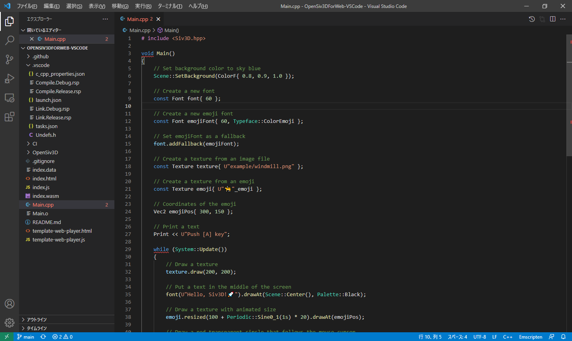Image resolution: width=572 pixels, height=341 pixels.
Task: Change language mode C++
Action: click(508, 337)
